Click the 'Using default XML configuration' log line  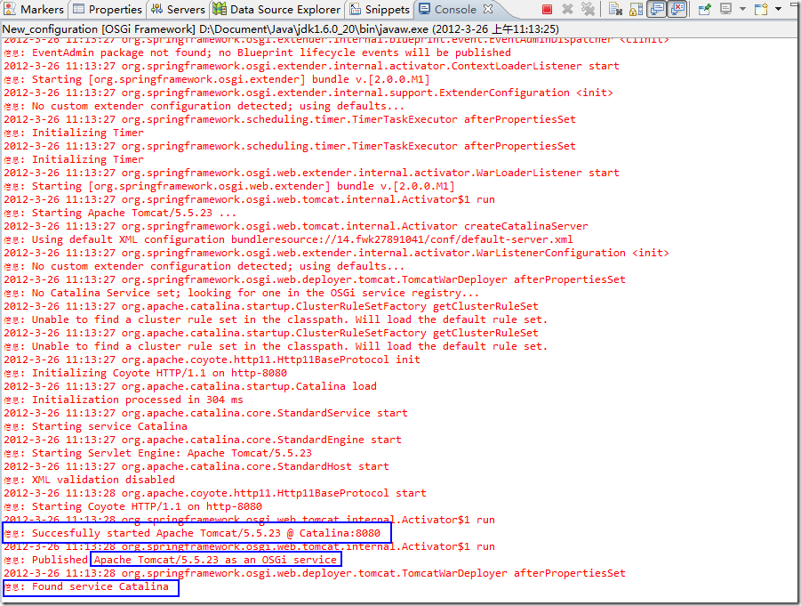click(x=289, y=240)
